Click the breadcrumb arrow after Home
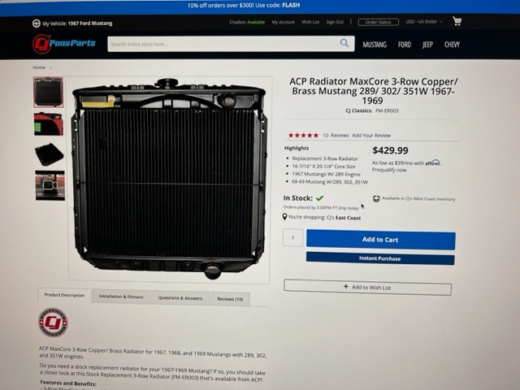The image size is (520, 390). pyautogui.click(x=50, y=67)
